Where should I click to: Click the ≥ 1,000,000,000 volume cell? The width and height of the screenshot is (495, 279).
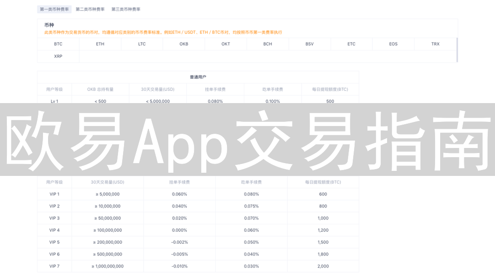tap(108, 266)
